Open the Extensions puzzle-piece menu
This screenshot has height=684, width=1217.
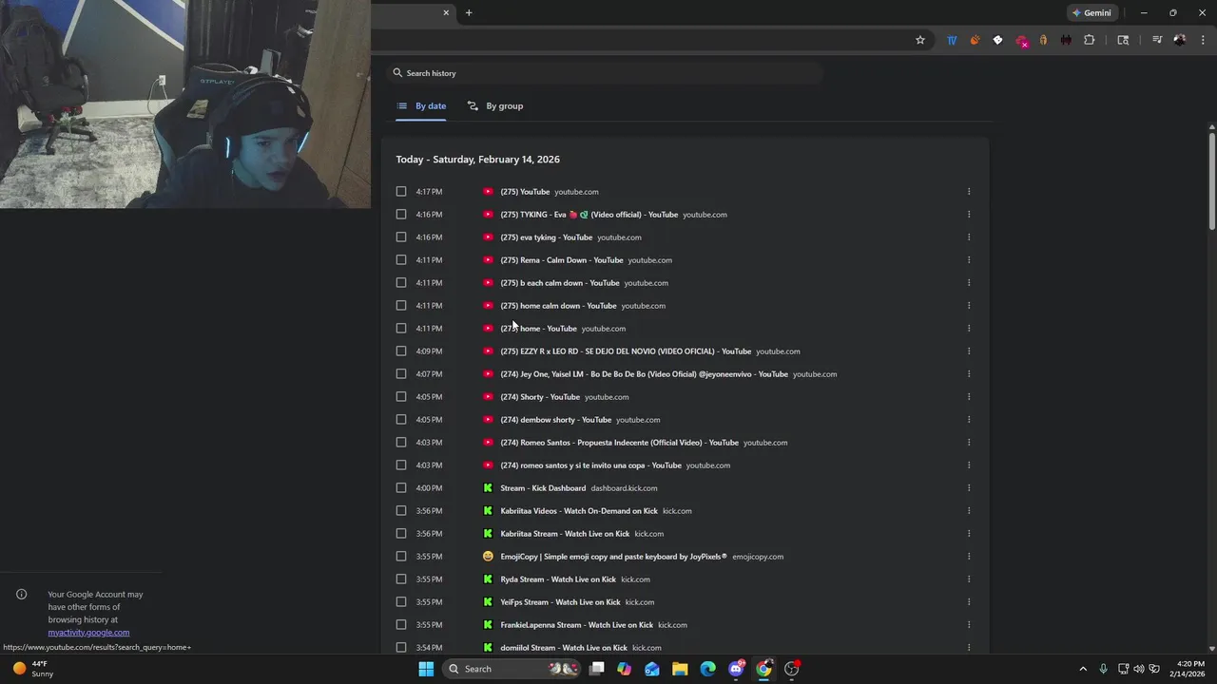click(1090, 40)
